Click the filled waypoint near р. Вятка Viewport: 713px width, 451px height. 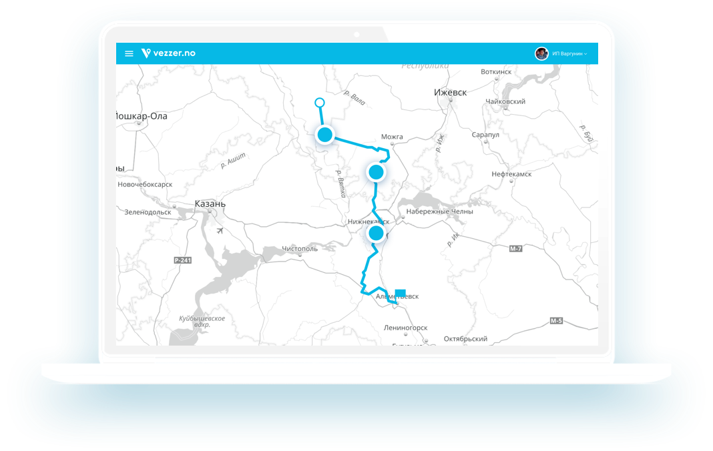376,172
